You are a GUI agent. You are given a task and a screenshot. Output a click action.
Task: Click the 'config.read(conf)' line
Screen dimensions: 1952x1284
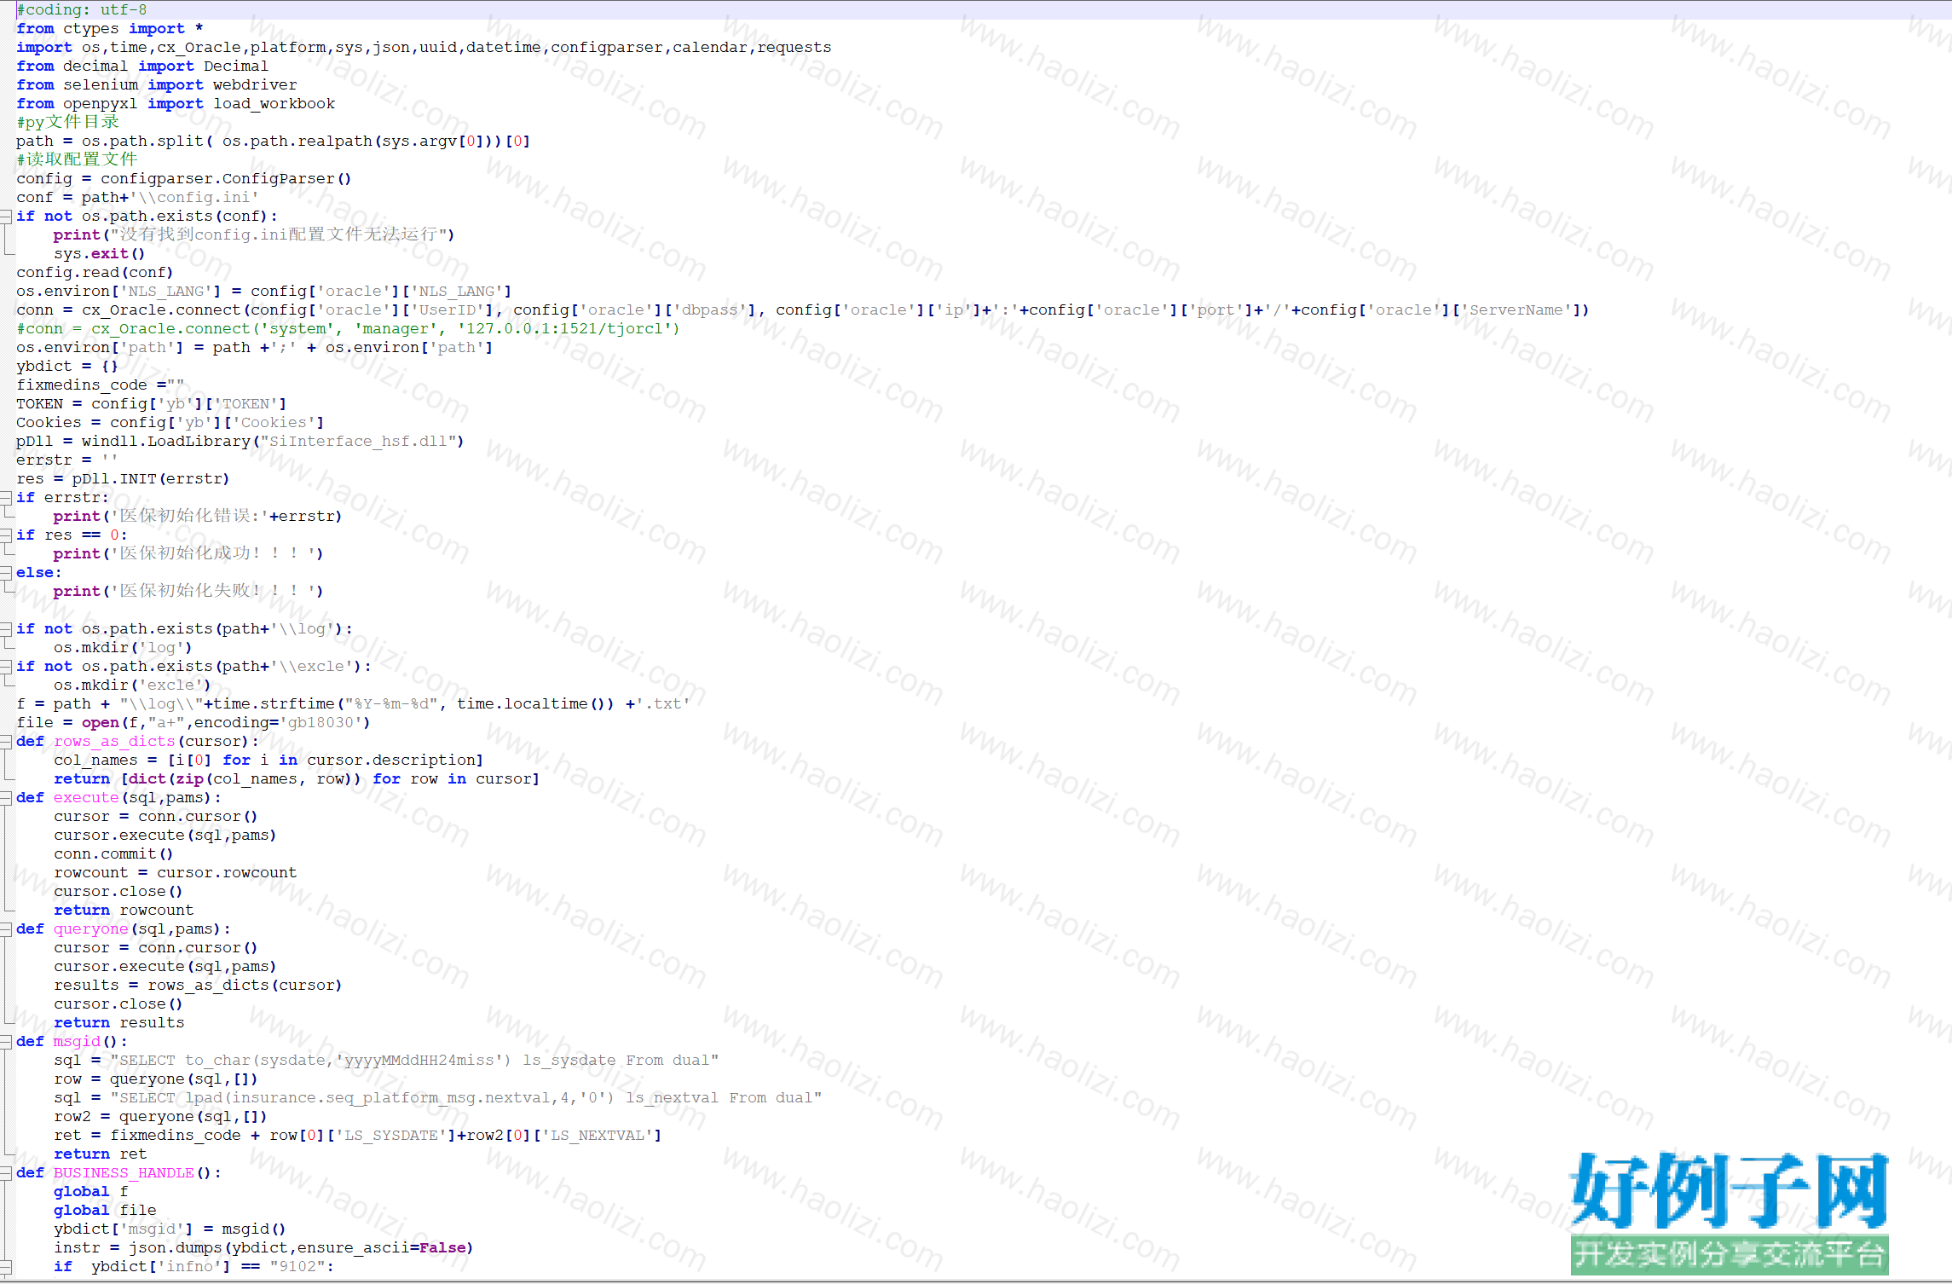click(x=95, y=273)
